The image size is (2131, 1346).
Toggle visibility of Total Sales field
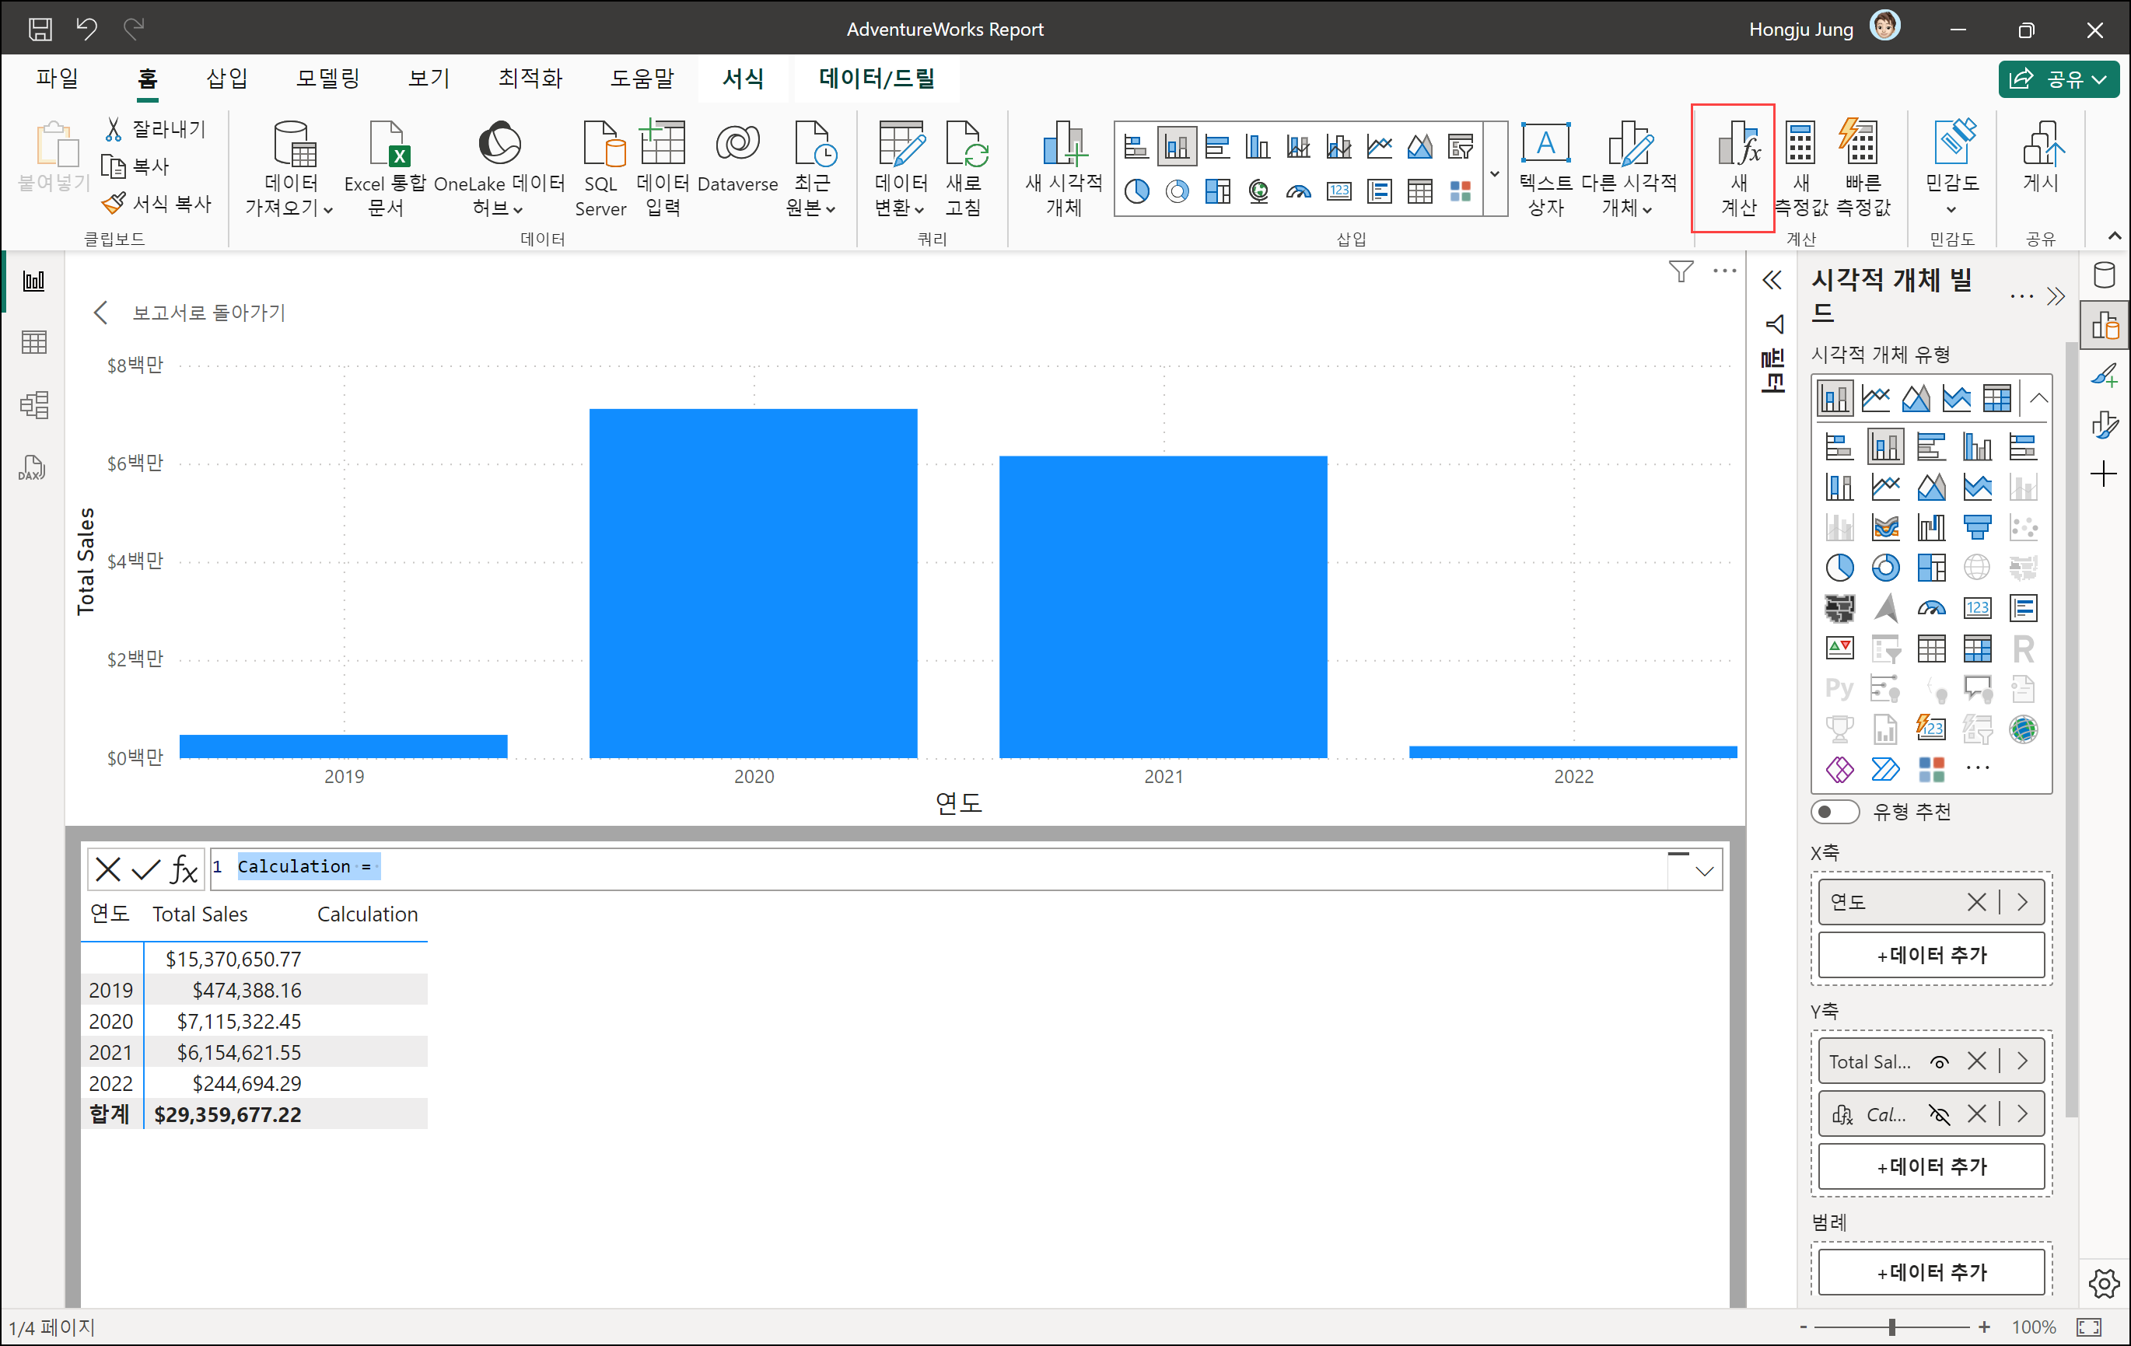tap(1939, 1062)
